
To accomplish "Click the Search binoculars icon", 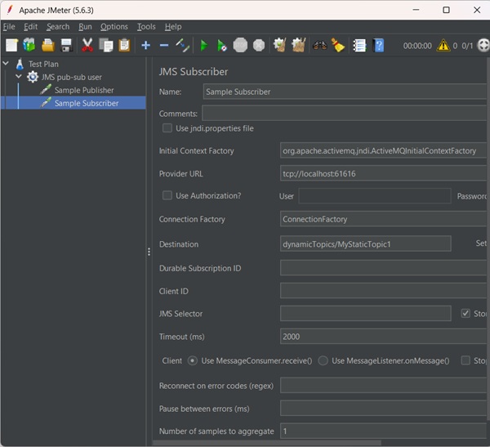I will (319, 45).
